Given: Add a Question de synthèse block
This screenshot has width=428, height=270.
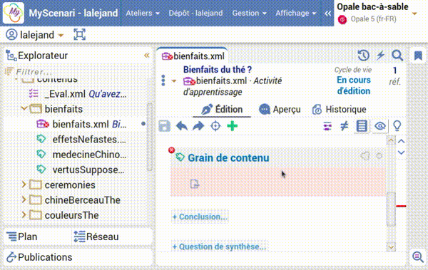Looking at the screenshot, I should (x=219, y=246).
